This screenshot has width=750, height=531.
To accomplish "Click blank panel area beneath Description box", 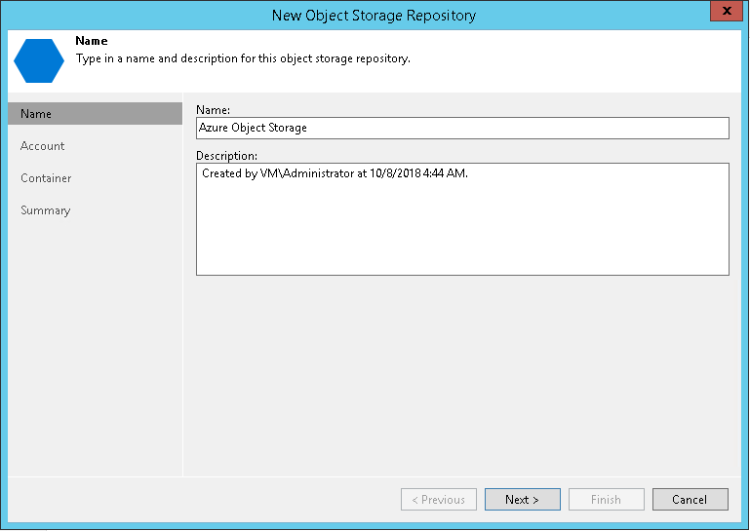I will [x=462, y=370].
